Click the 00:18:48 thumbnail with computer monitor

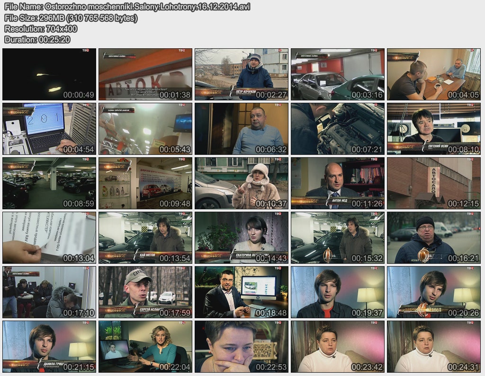click(241, 292)
